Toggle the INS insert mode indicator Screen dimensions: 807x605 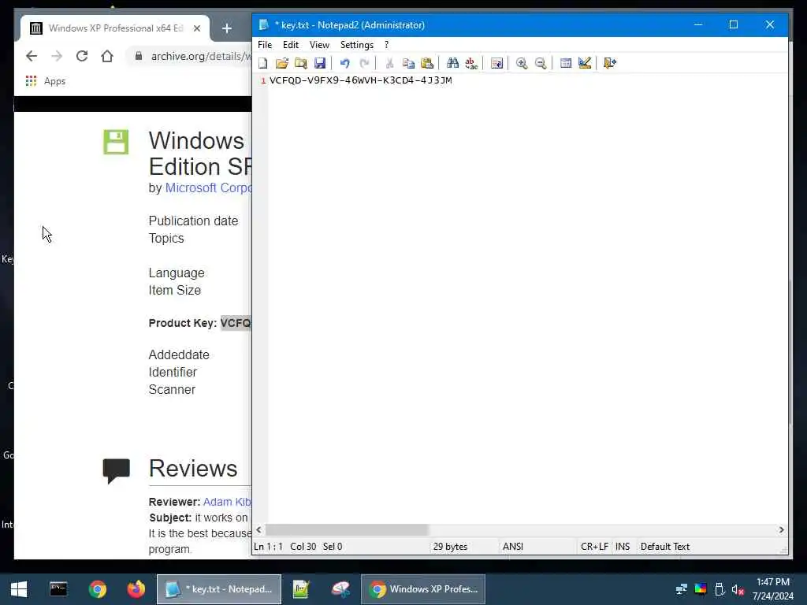click(x=623, y=547)
